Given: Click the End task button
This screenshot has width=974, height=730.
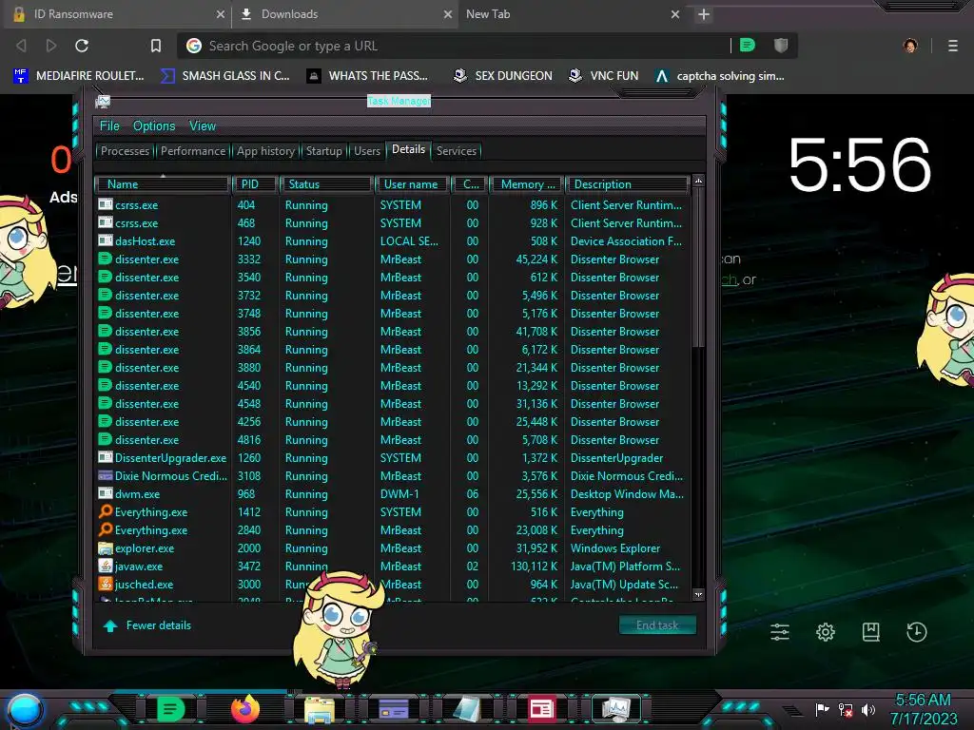Looking at the screenshot, I should click(657, 625).
